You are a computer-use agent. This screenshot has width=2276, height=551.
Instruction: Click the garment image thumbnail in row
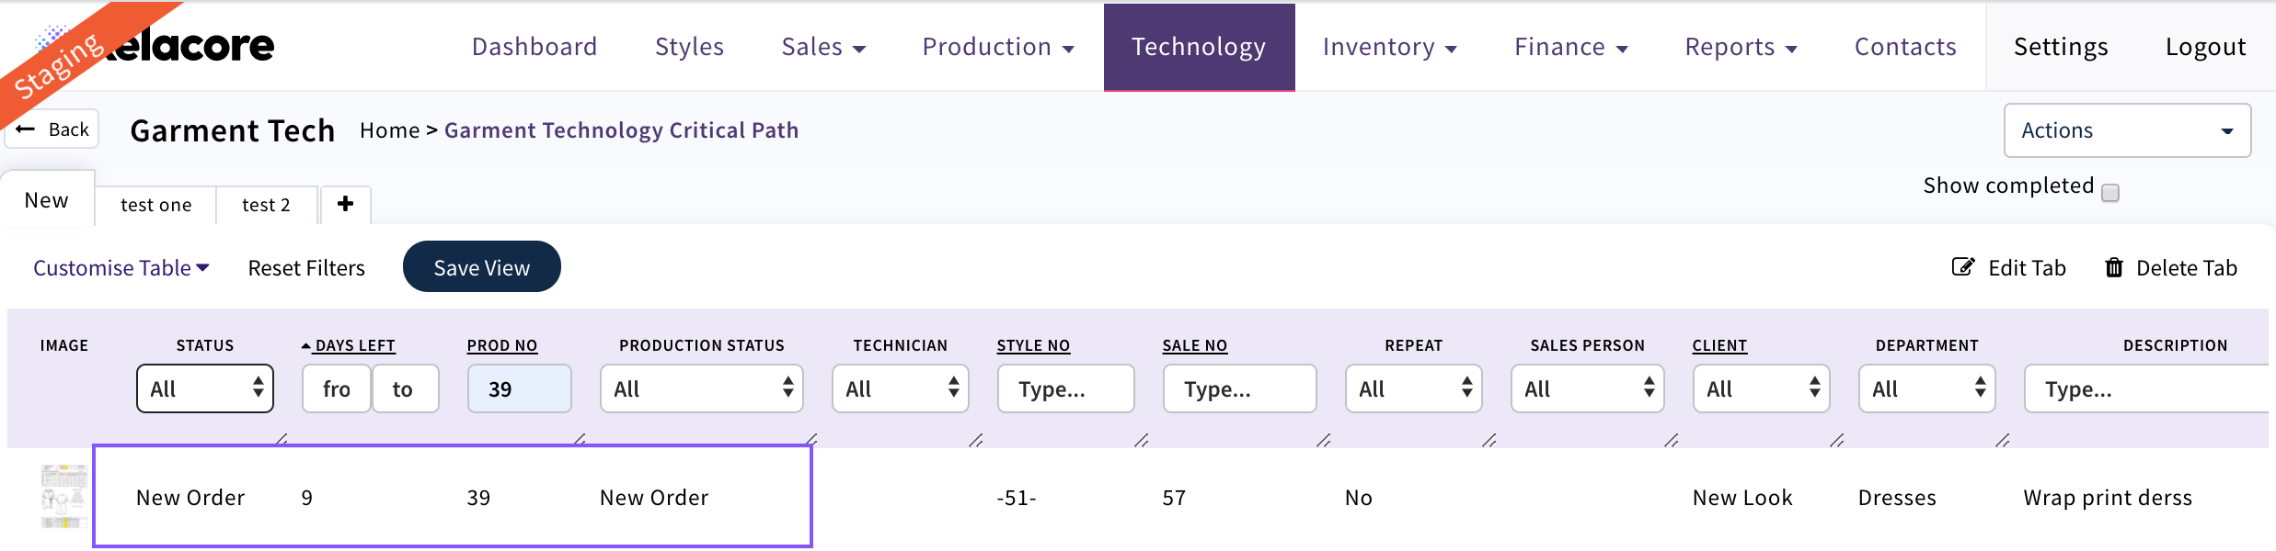(63, 497)
